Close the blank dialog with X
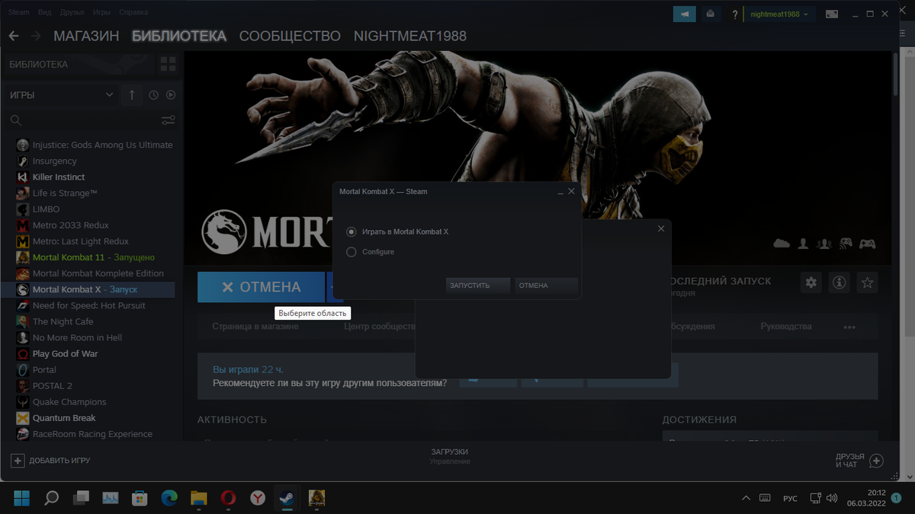This screenshot has height=514, width=915. [660, 228]
